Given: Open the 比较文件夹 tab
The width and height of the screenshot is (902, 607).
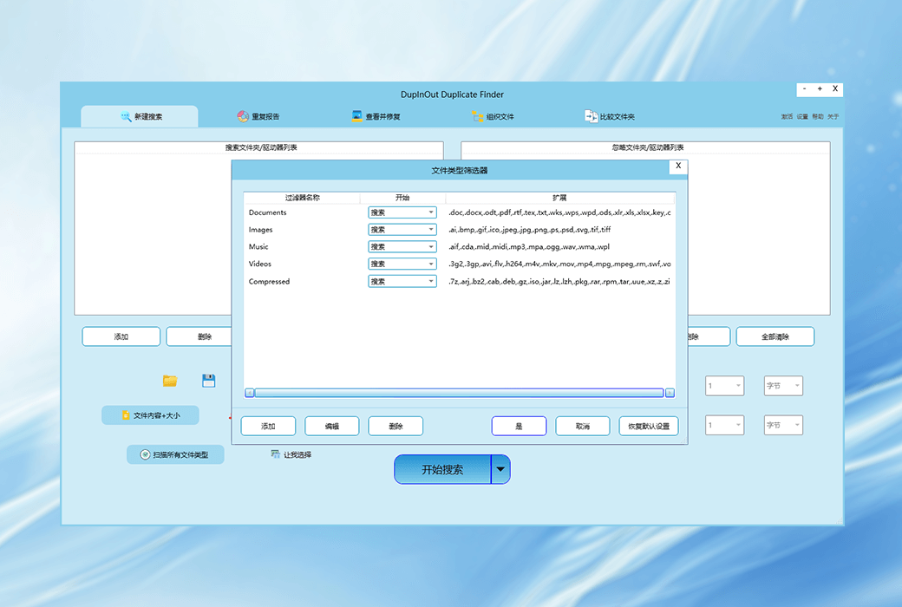Looking at the screenshot, I should [610, 116].
